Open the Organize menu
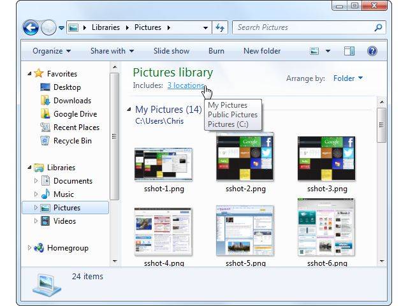 point(52,51)
